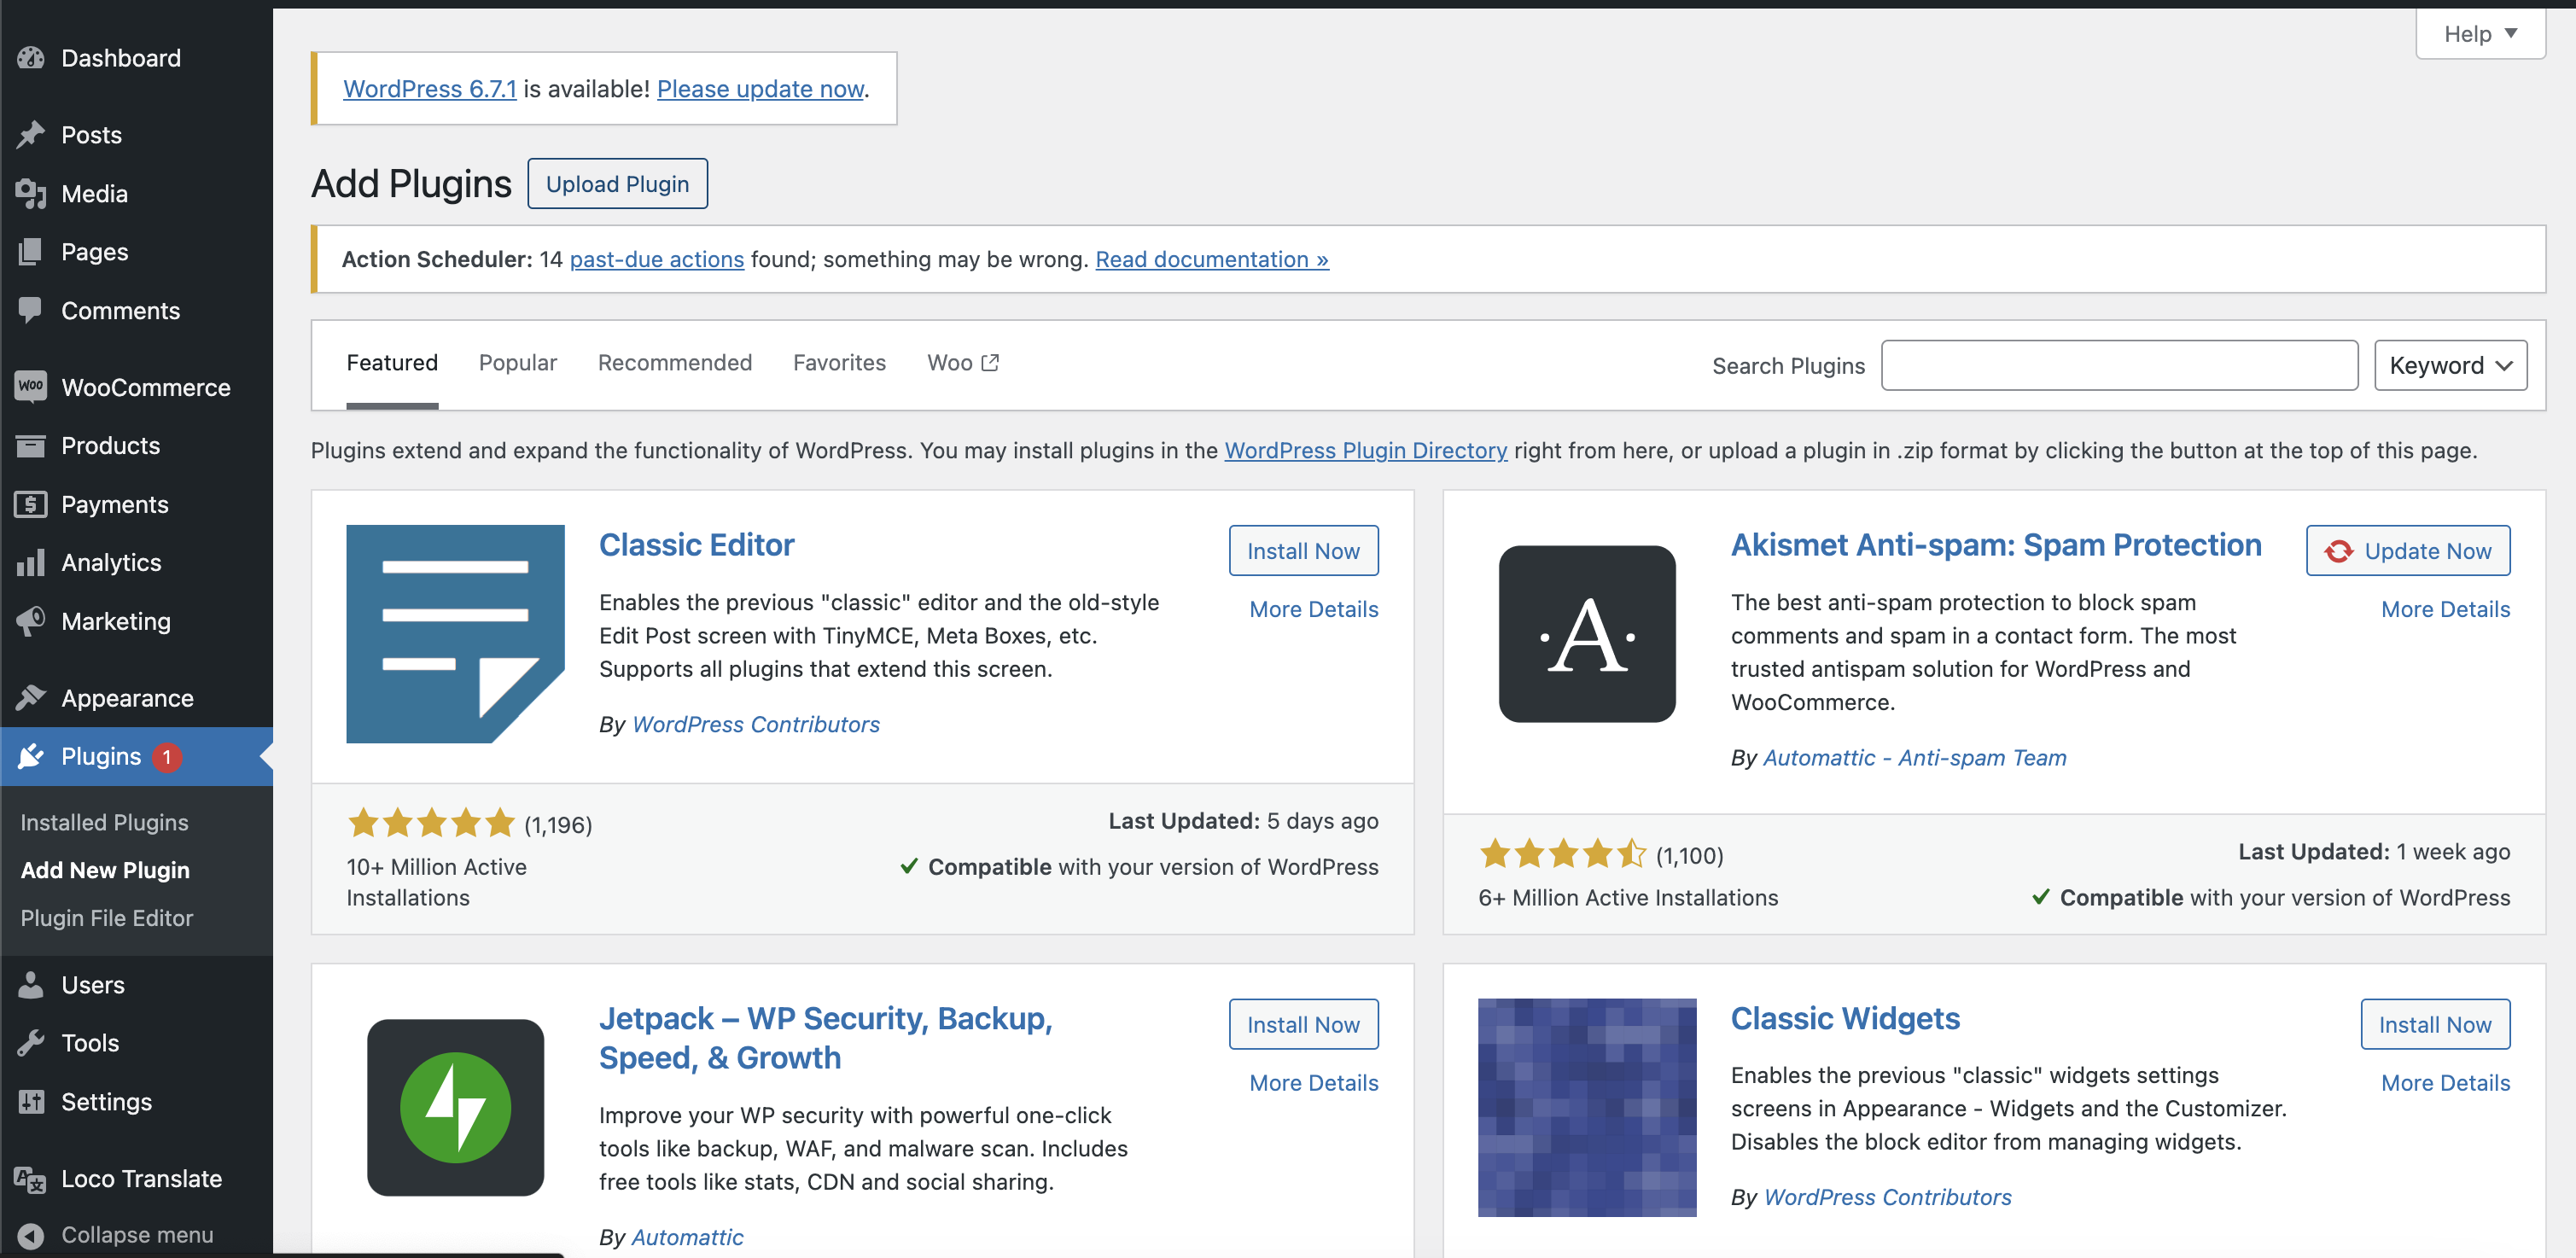
Task: Click the Posts pushpin icon
Action: pos(31,135)
